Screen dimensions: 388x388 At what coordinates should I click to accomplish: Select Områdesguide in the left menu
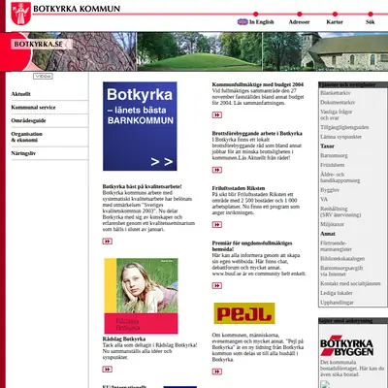[28, 120]
